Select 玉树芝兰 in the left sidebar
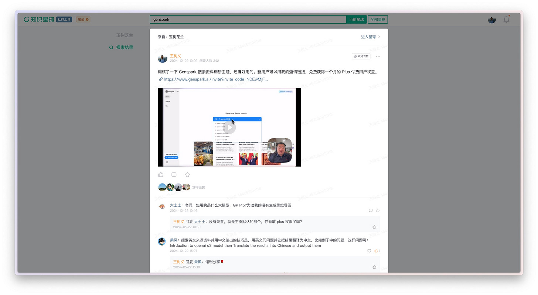Viewport: 538px width, 295px height. tap(125, 35)
